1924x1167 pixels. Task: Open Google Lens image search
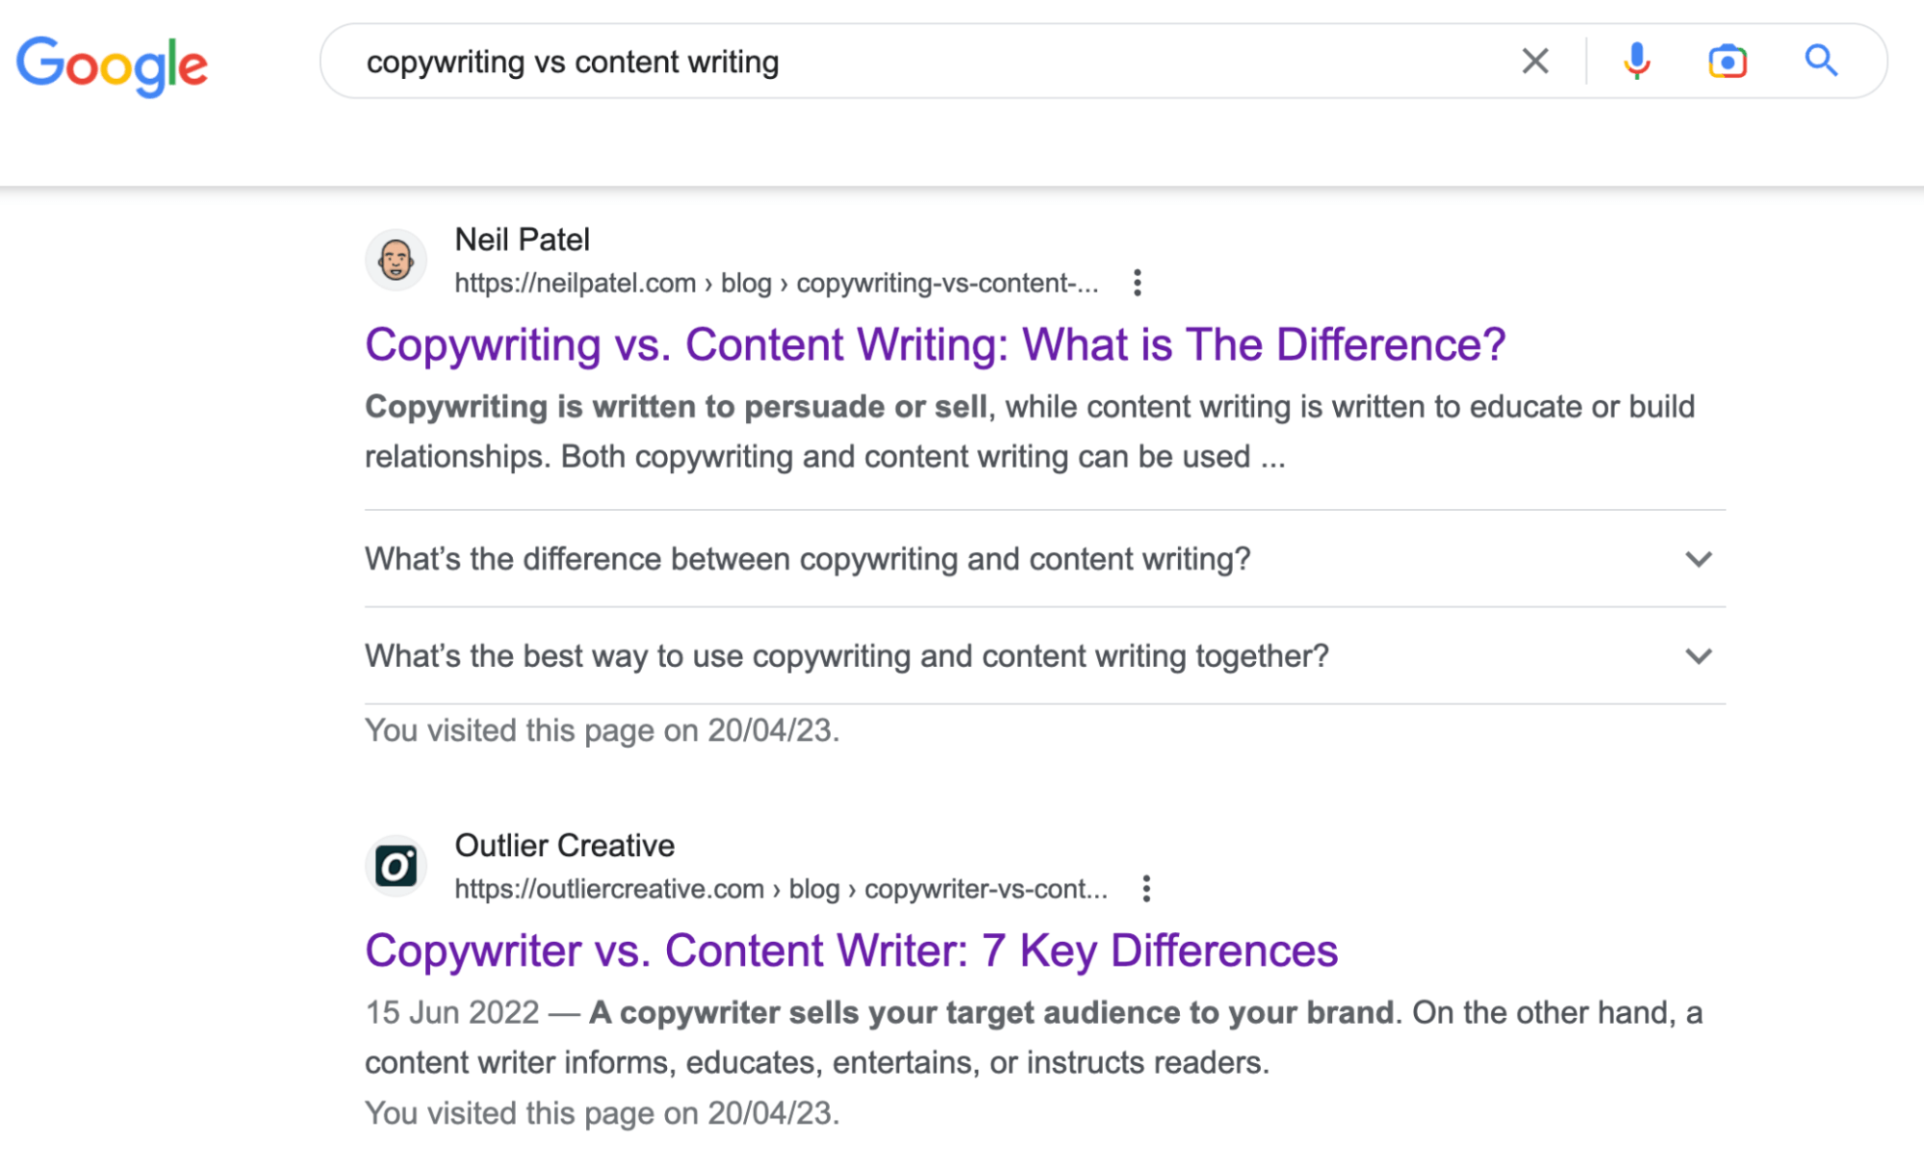click(1727, 61)
